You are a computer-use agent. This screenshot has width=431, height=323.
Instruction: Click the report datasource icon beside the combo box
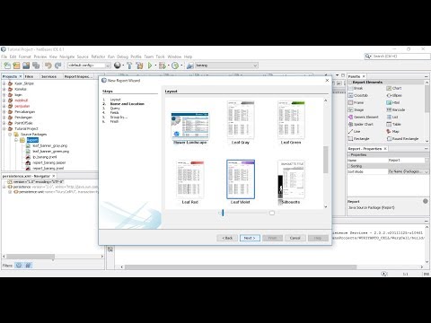[189, 65]
